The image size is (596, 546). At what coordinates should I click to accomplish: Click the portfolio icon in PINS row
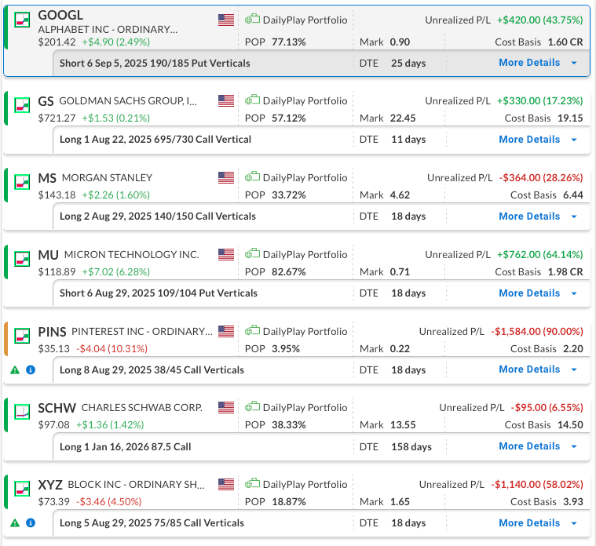click(x=252, y=331)
